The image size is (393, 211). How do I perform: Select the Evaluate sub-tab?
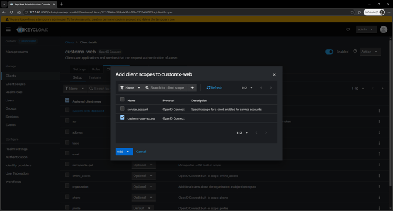95,77
